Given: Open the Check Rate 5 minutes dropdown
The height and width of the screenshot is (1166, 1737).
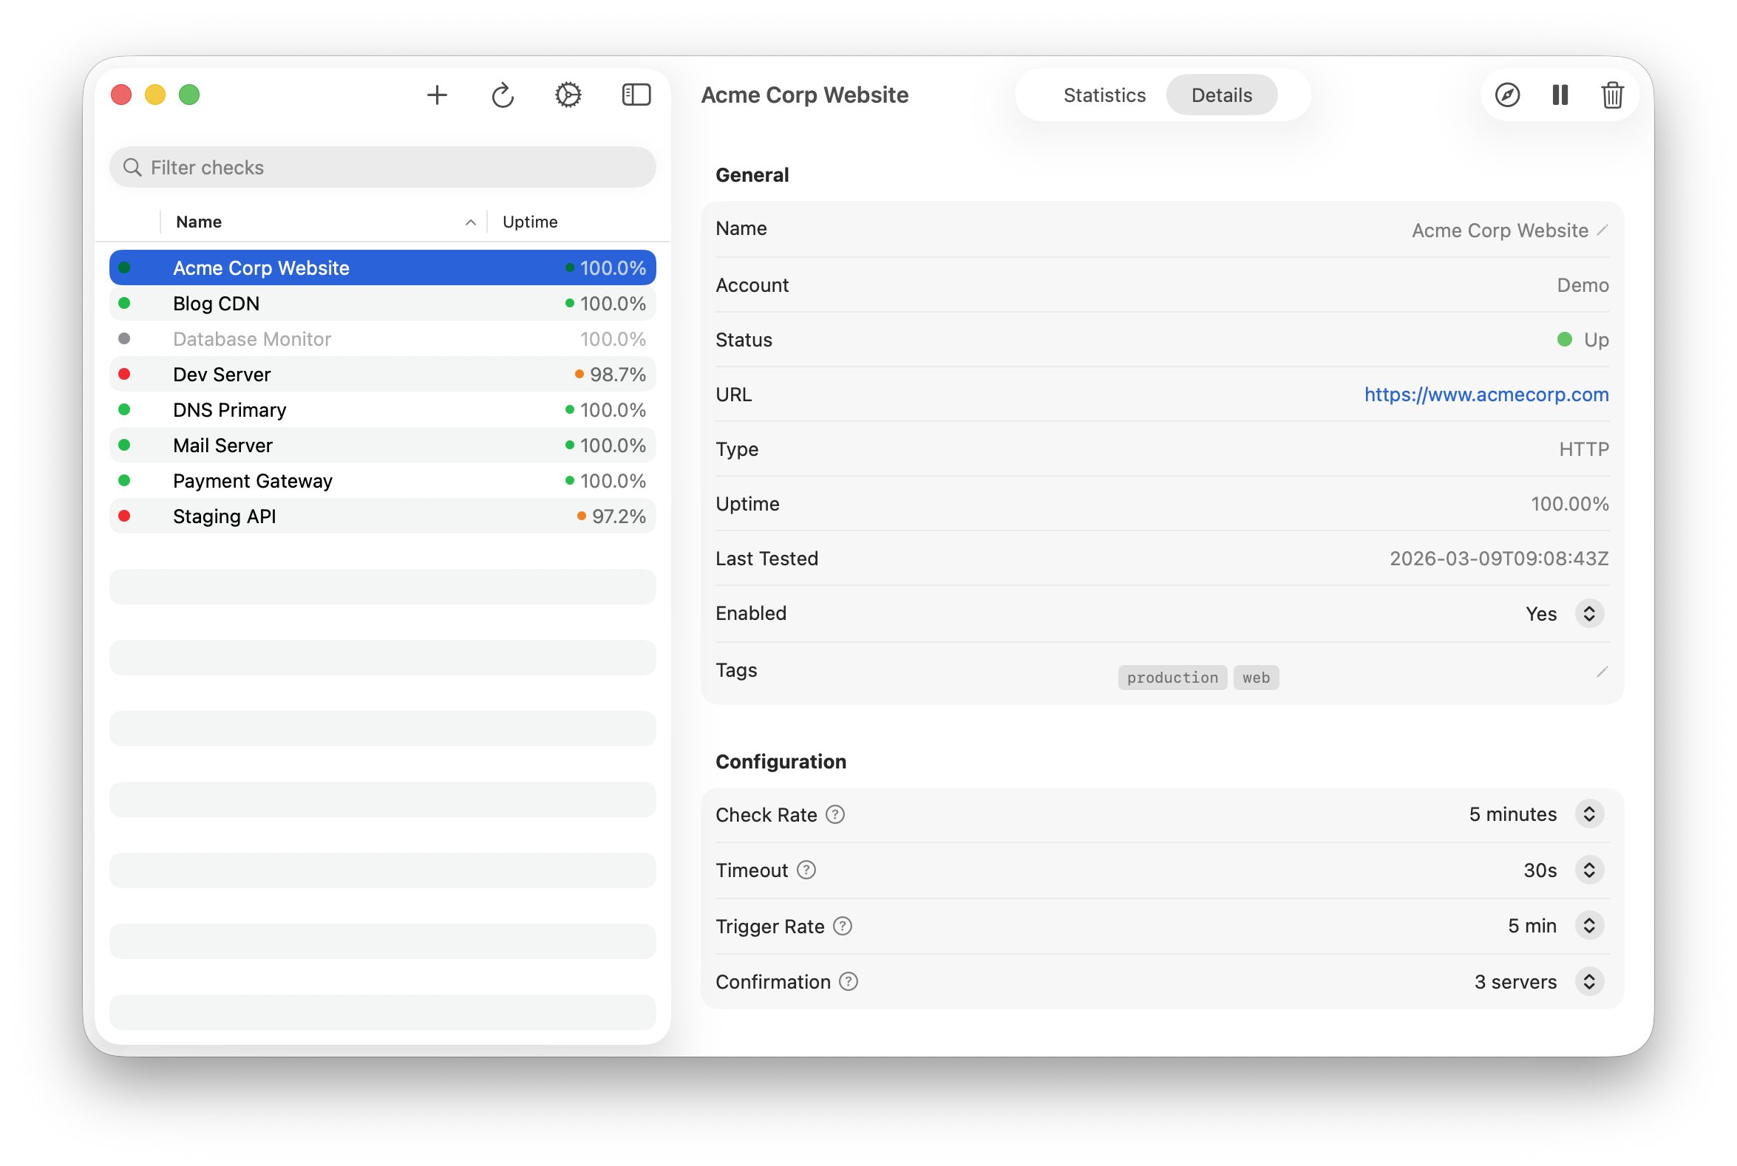Looking at the screenshot, I should click(x=1589, y=814).
